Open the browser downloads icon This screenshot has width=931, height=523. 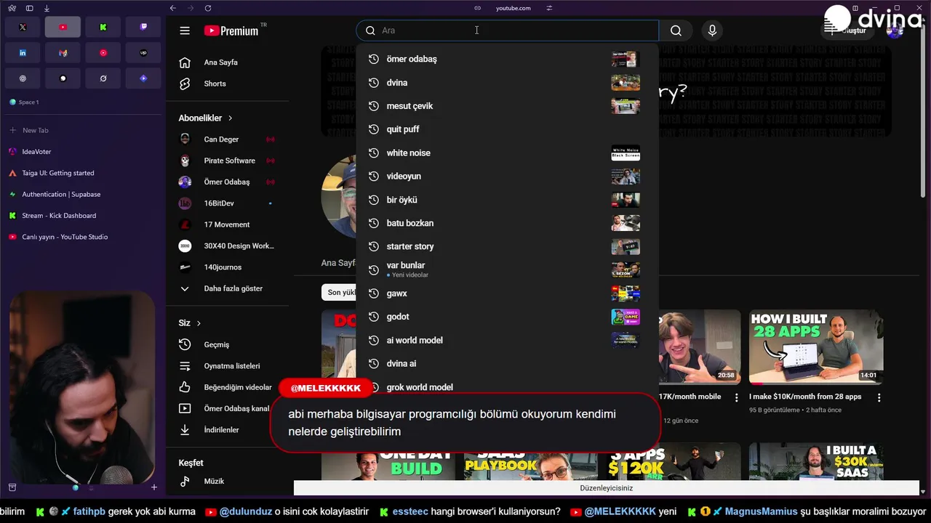pyautogui.click(x=47, y=8)
